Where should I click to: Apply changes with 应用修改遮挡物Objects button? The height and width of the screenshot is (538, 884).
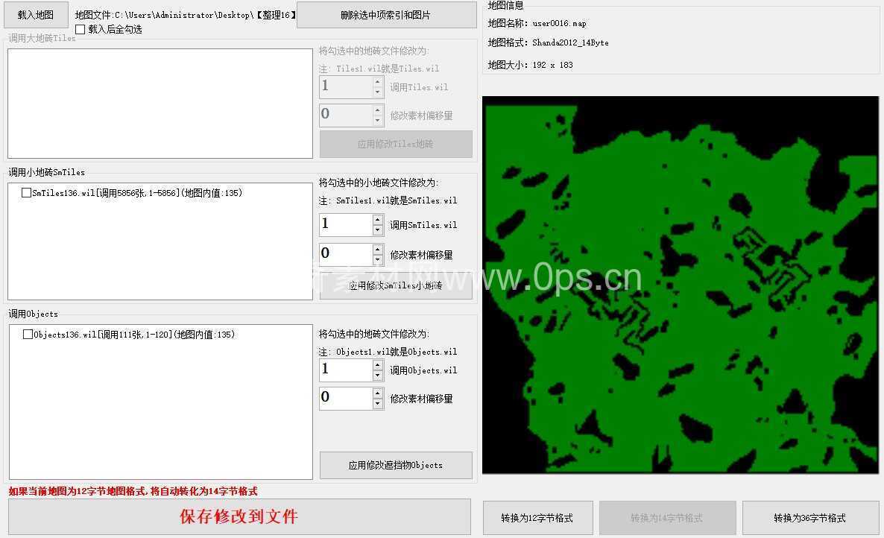tap(396, 465)
